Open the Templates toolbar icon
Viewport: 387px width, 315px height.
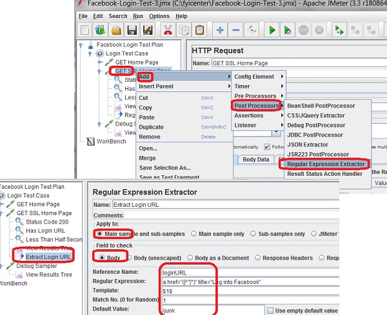tap(100, 30)
